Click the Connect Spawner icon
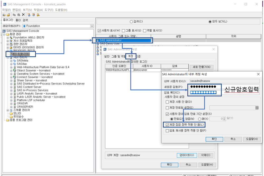Screen dimensions: 264x176 [15, 77]
